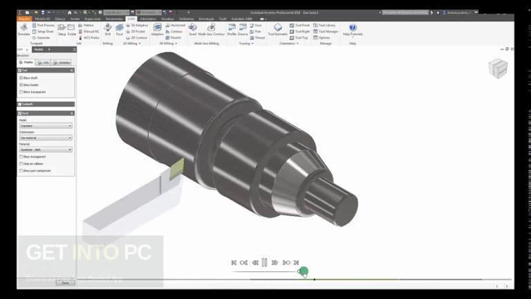Toggle the Show holder checkbox
This screenshot has width=531, height=299.
[x=21, y=84]
